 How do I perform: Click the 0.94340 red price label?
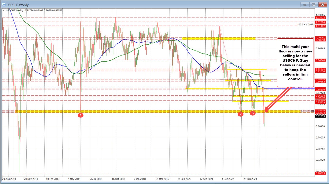coord(320,60)
